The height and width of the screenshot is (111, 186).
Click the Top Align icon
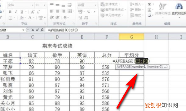pos(52,5)
